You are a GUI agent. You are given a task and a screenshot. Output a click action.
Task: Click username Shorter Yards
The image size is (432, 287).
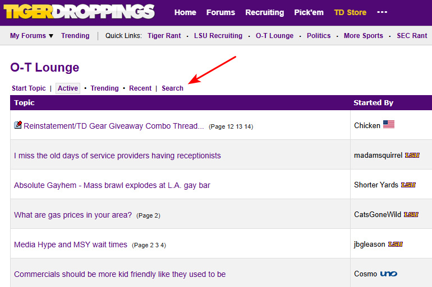click(376, 185)
